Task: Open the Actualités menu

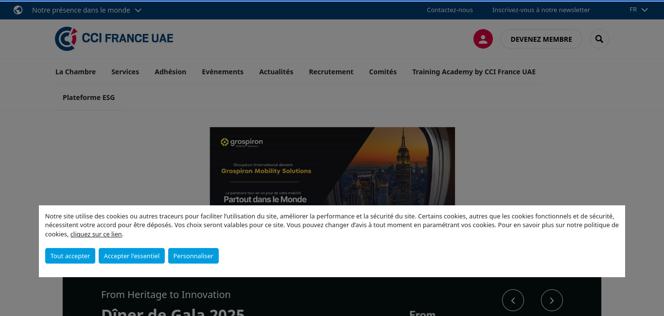Action: tap(276, 72)
